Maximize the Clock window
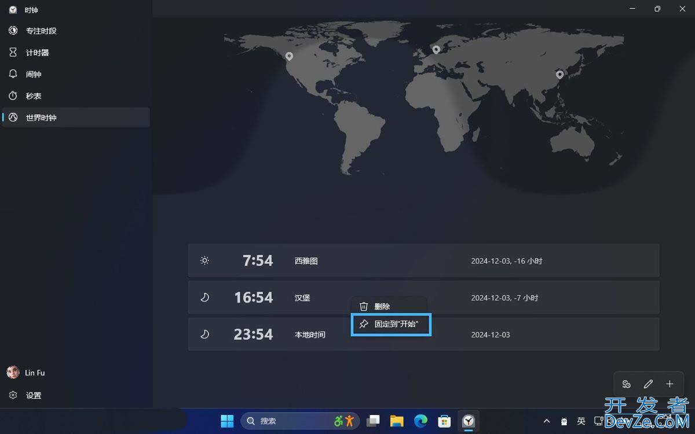This screenshot has height=434, width=695. [657, 9]
